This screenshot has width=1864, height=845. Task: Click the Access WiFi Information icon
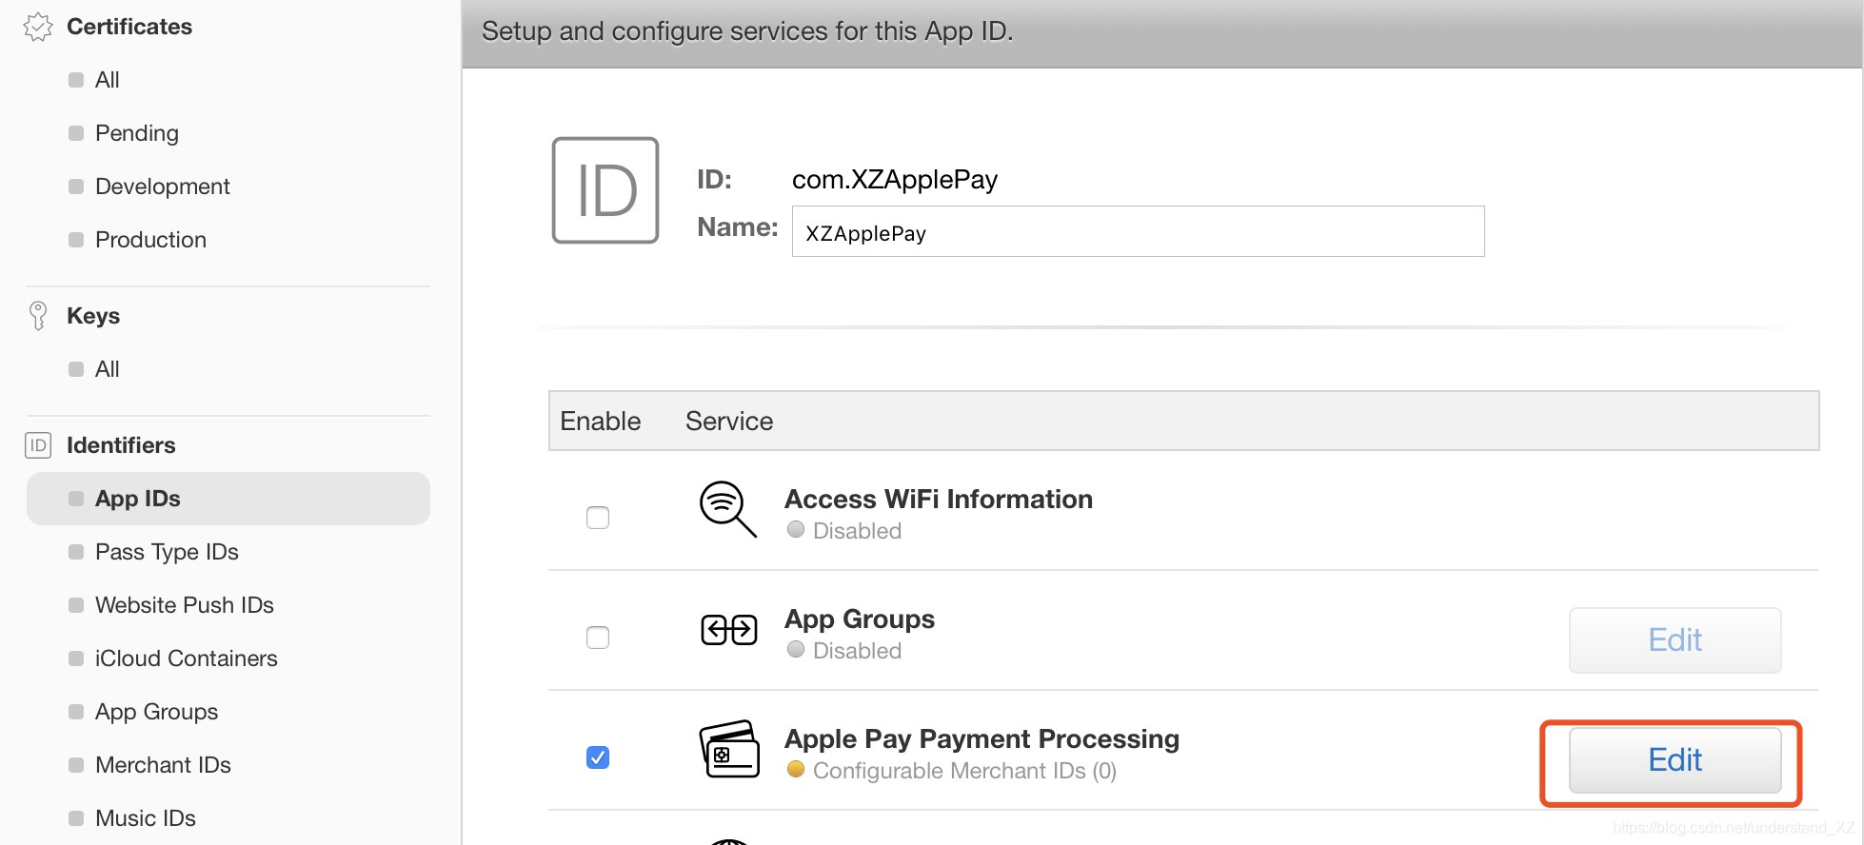[x=728, y=509]
